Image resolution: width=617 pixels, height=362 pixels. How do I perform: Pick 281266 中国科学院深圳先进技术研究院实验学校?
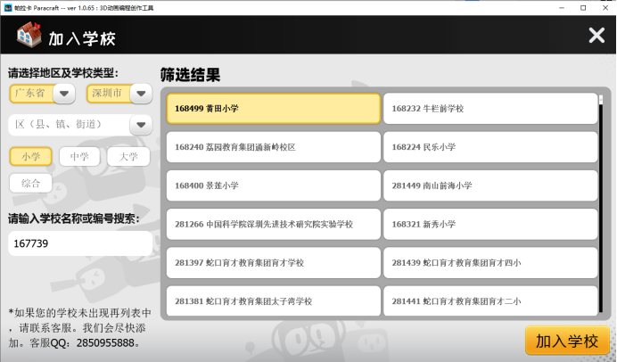pyautogui.click(x=273, y=225)
